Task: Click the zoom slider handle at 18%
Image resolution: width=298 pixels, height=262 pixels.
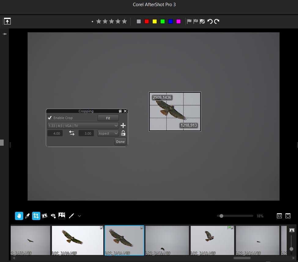Action: pos(221,216)
